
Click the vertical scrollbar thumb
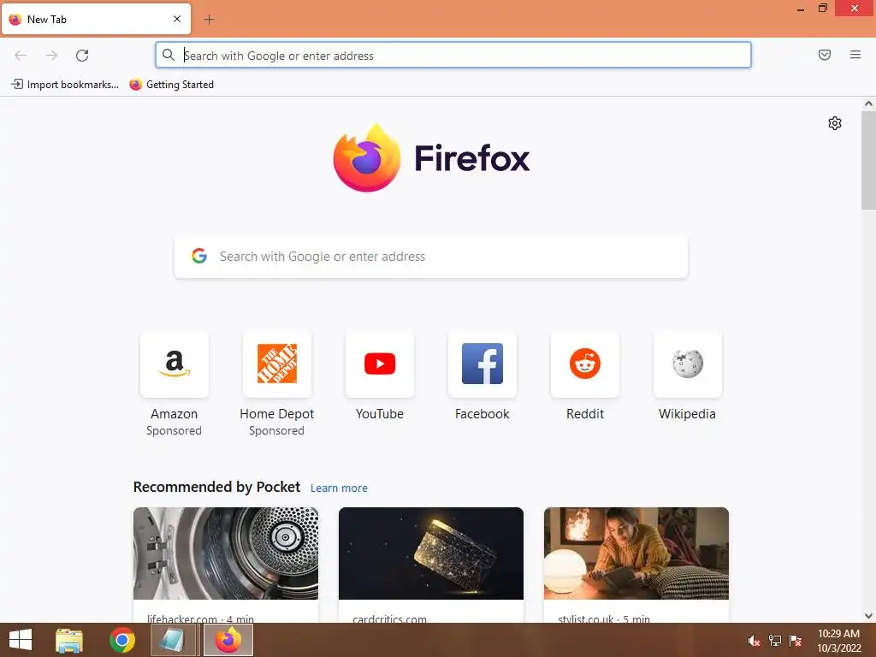click(x=868, y=160)
